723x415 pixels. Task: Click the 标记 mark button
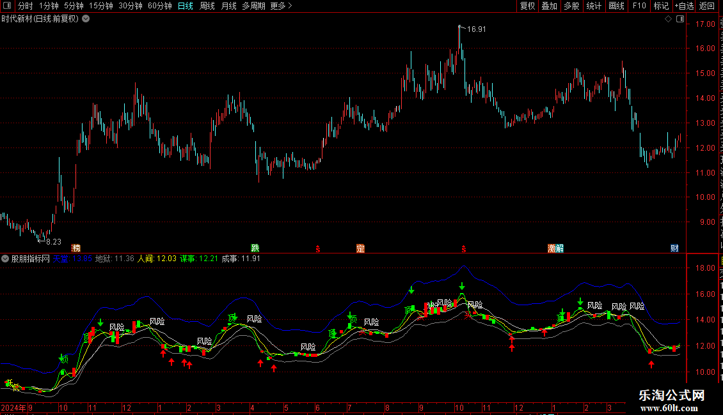pyautogui.click(x=661, y=6)
